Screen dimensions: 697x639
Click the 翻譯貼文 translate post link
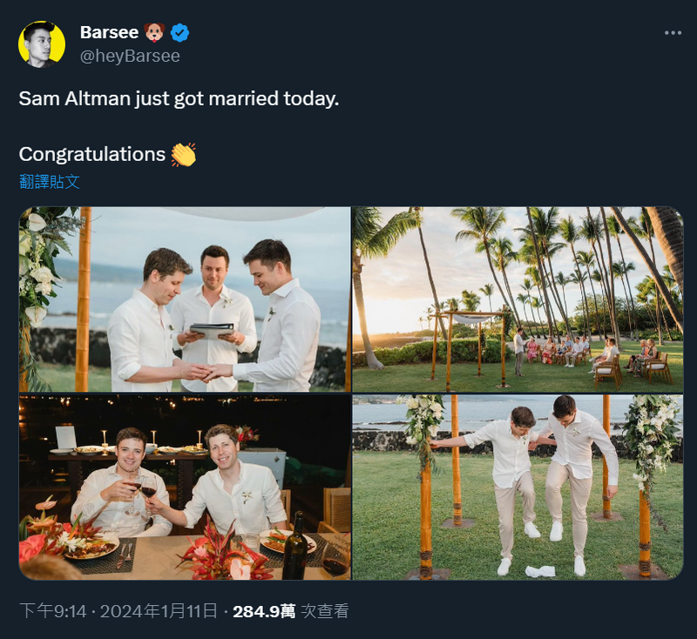point(50,181)
